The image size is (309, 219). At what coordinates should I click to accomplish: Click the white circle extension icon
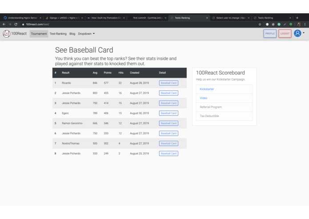click(x=267, y=24)
